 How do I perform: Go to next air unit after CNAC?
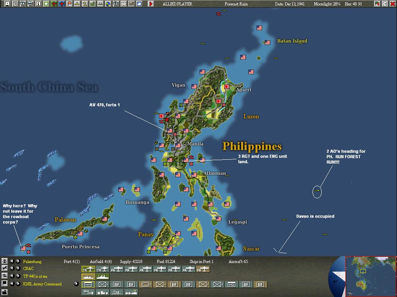click(18, 268)
